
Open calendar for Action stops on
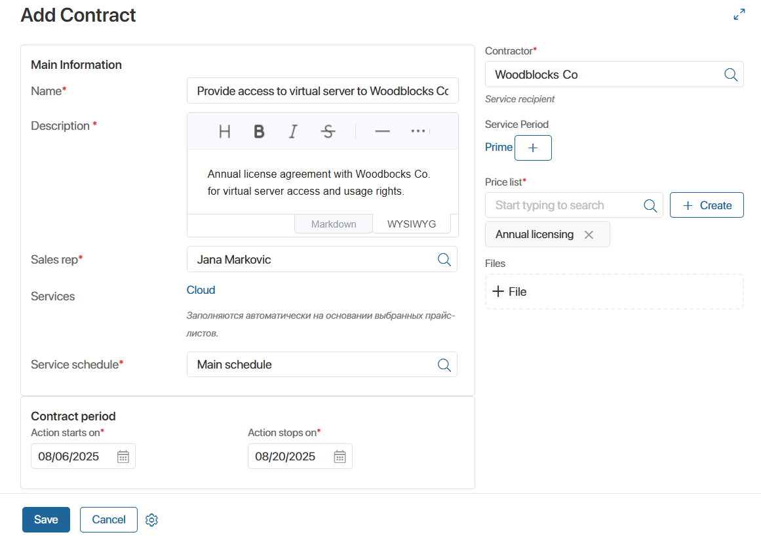click(340, 456)
